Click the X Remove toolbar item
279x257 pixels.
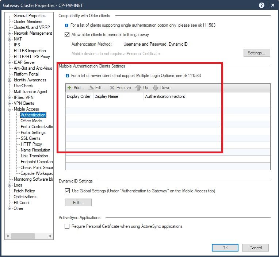pyautogui.click(x=120, y=88)
